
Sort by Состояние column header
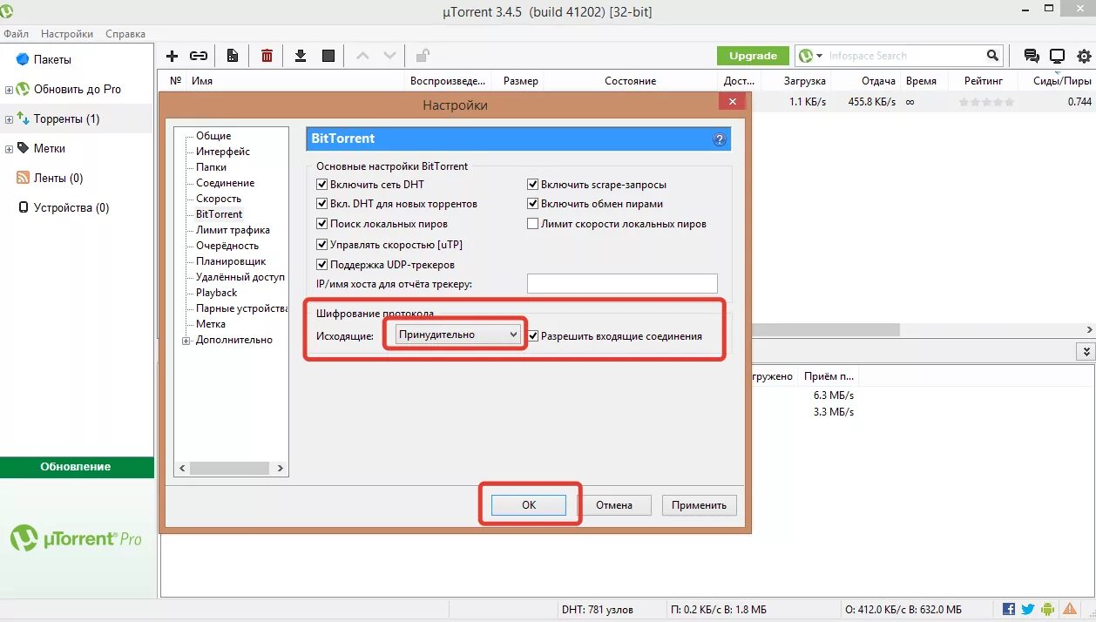point(631,81)
